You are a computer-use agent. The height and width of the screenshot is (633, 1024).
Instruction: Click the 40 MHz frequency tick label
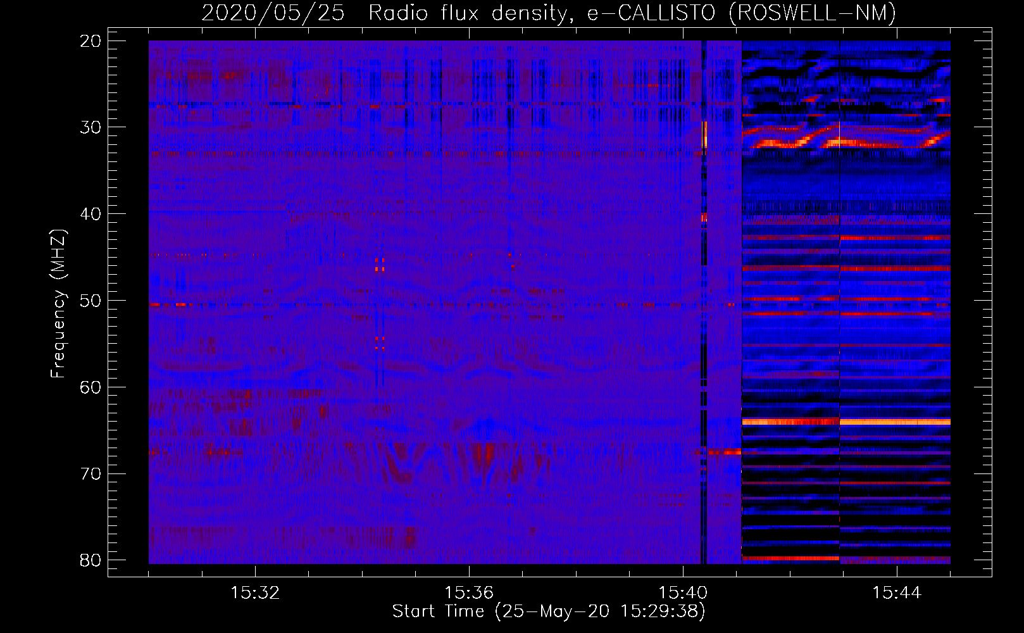(91, 214)
